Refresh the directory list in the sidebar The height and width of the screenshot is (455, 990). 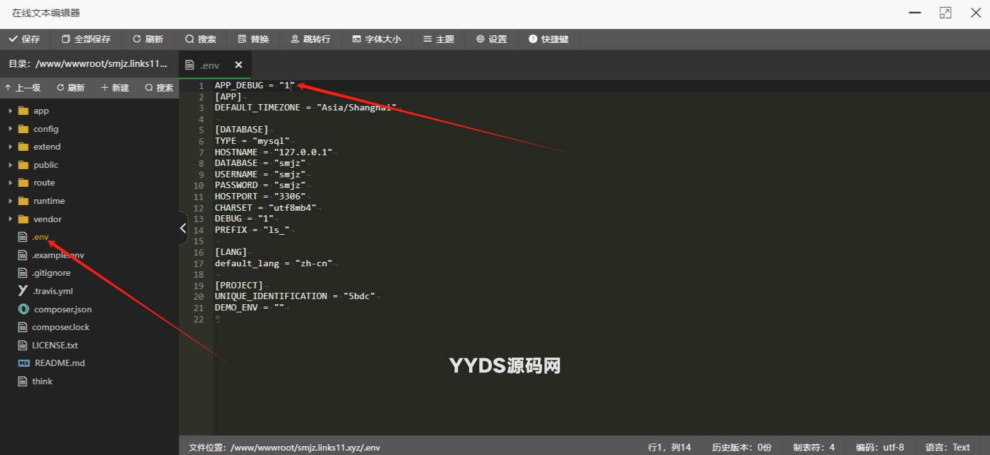71,88
